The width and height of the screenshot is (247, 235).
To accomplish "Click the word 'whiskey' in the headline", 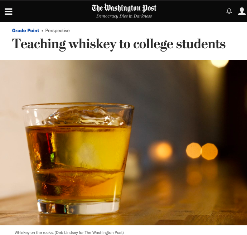I will [x=93, y=44].
